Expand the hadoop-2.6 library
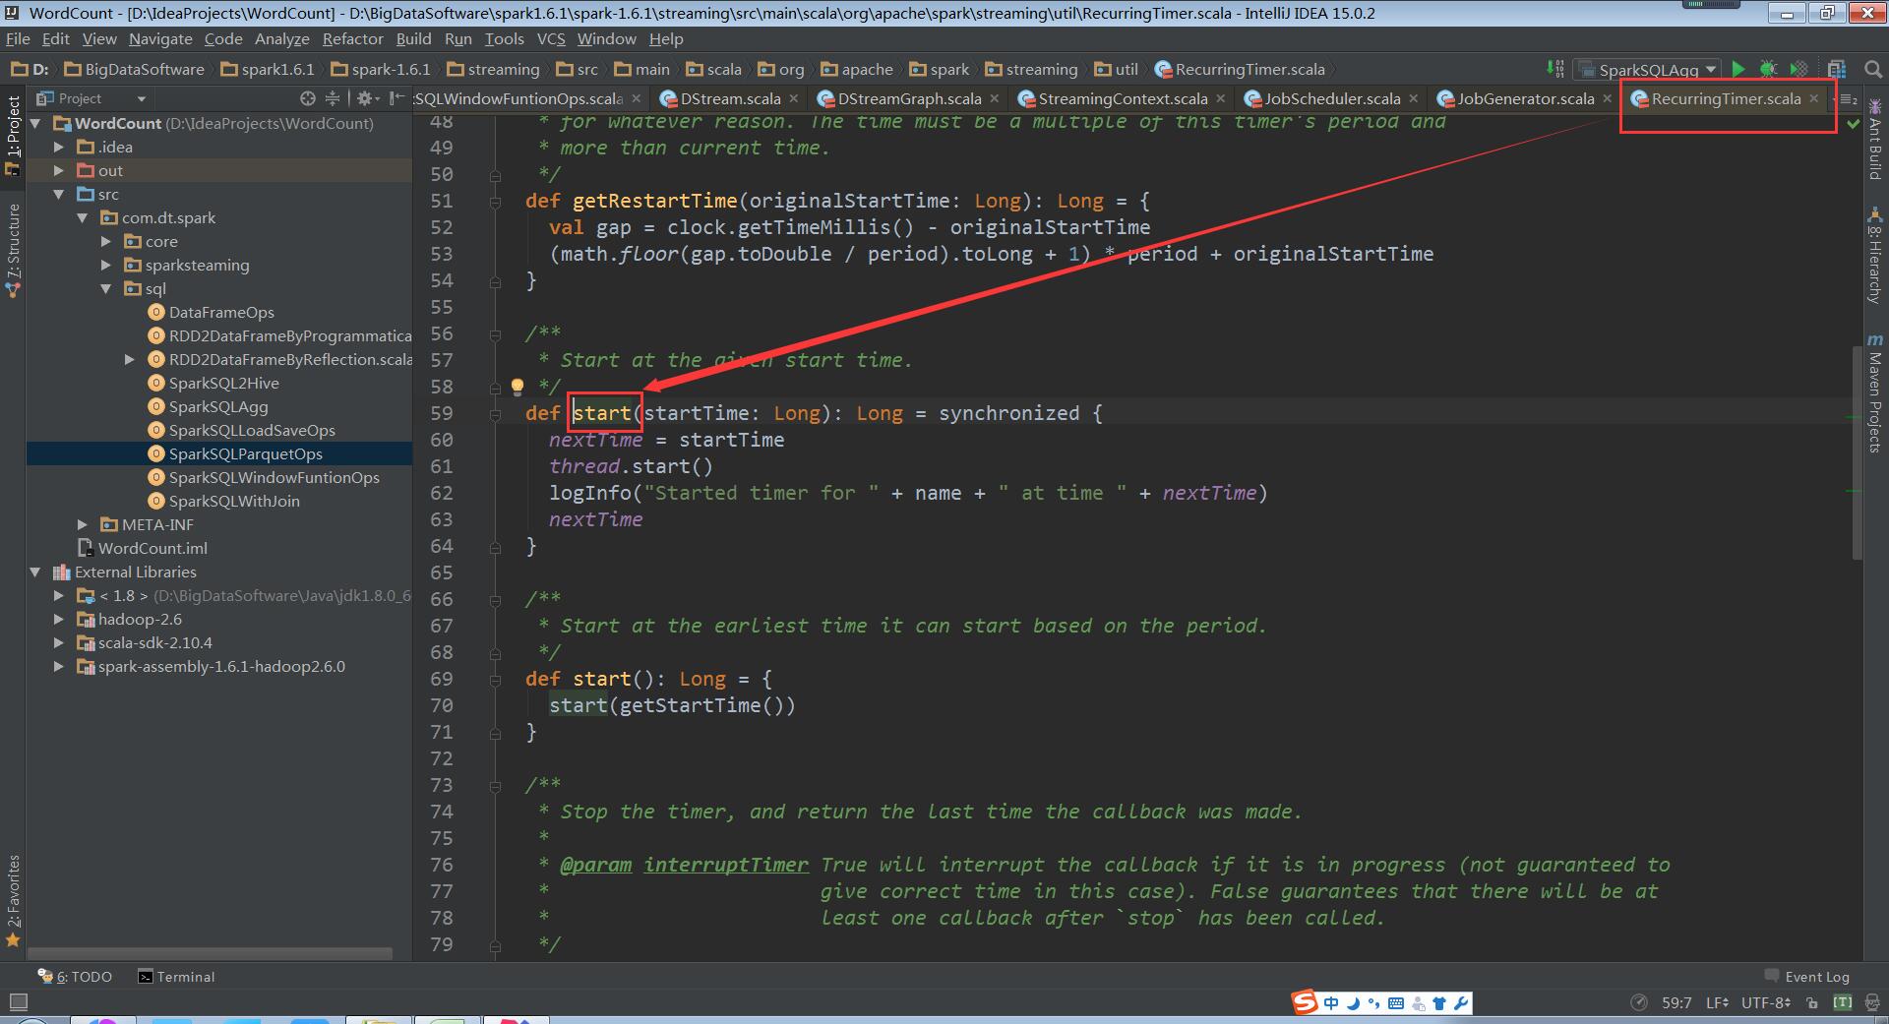The image size is (1889, 1024). 60,619
